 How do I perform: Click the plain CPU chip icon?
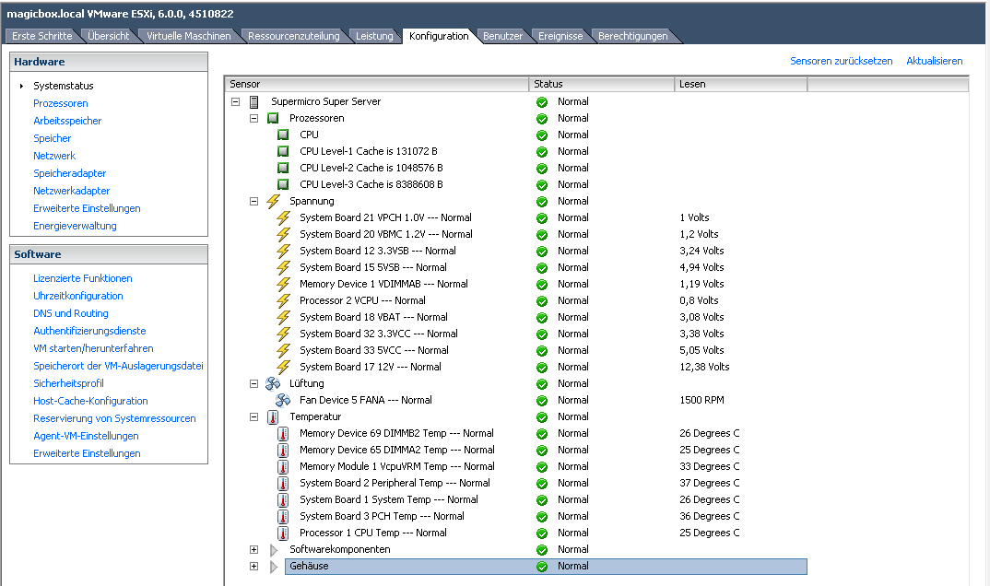point(283,135)
